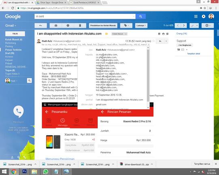Open Pesan Terkirim folder
Screen dimensions: 219x175
(x=13, y=50)
